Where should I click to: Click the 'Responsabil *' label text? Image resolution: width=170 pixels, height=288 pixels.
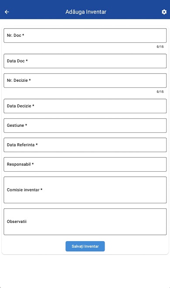(x=20, y=164)
